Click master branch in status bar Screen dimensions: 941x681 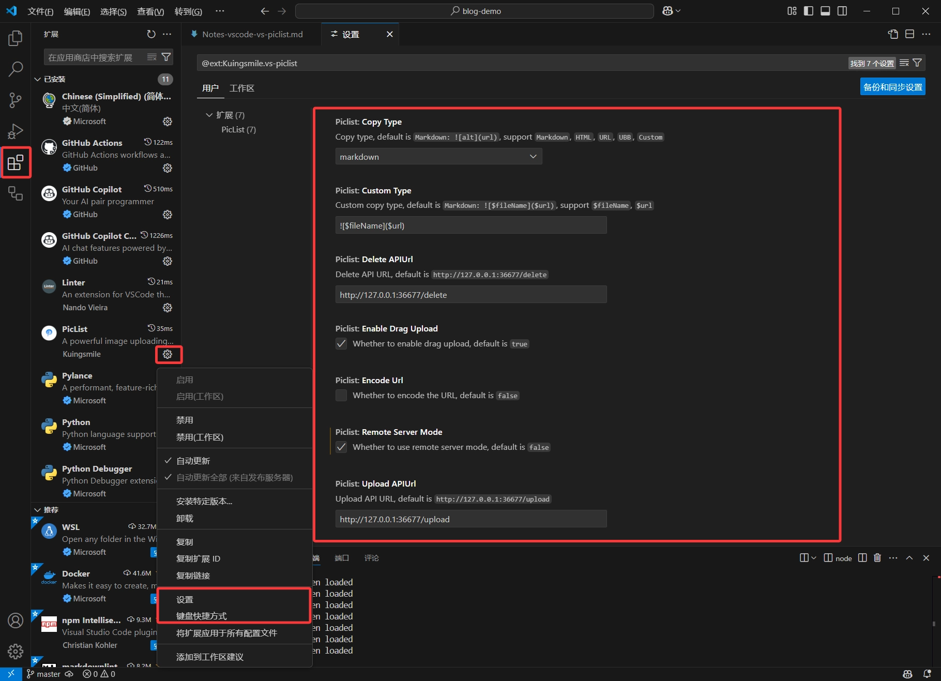tap(43, 674)
